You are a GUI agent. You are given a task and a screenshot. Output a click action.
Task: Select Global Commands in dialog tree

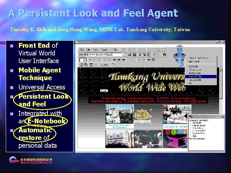pos(197,139)
